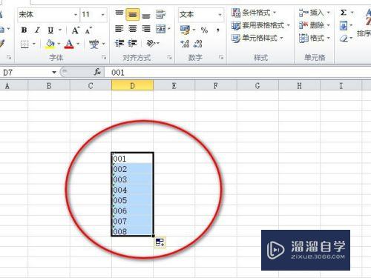Select cell containing 001
Screen dimensions: 371x278
(133, 158)
